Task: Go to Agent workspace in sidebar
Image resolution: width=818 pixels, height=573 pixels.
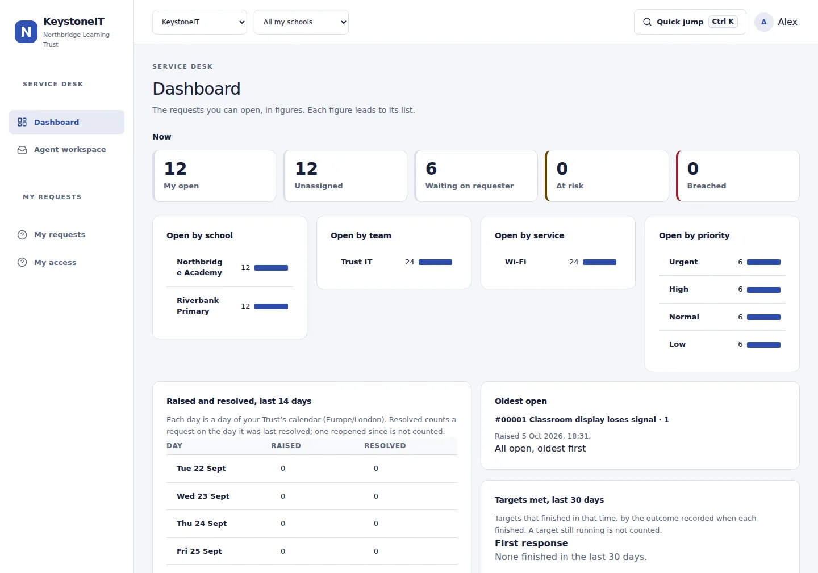Action: tap(66, 150)
